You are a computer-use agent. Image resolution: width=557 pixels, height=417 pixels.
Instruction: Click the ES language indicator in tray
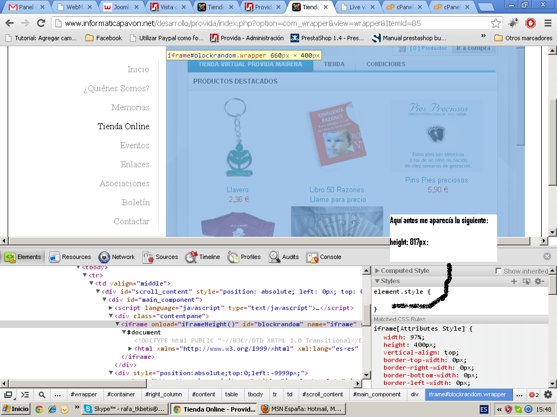(484, 409)
